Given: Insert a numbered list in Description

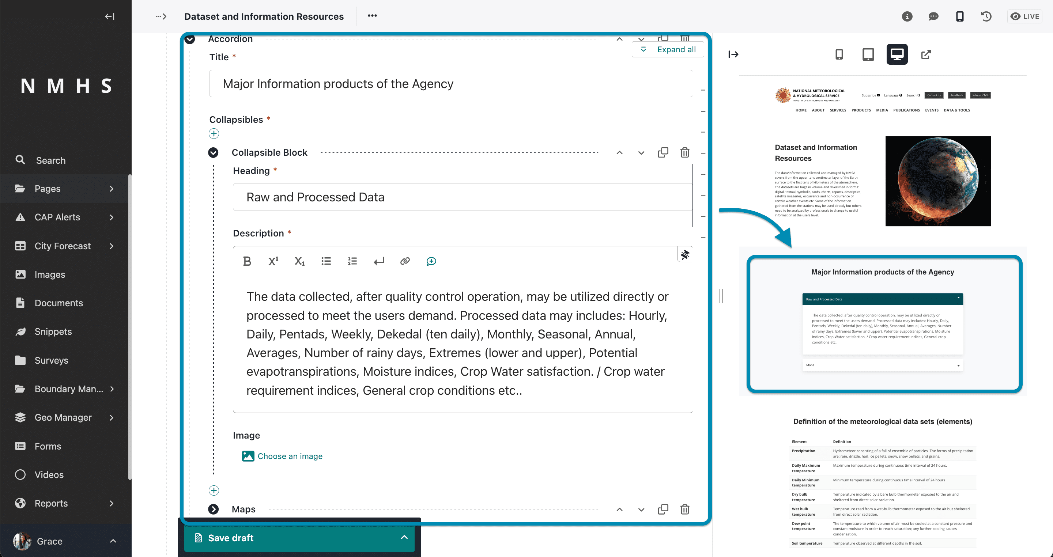Looking at the screenshot, I should pyautogui.click(x=352, y=261).
